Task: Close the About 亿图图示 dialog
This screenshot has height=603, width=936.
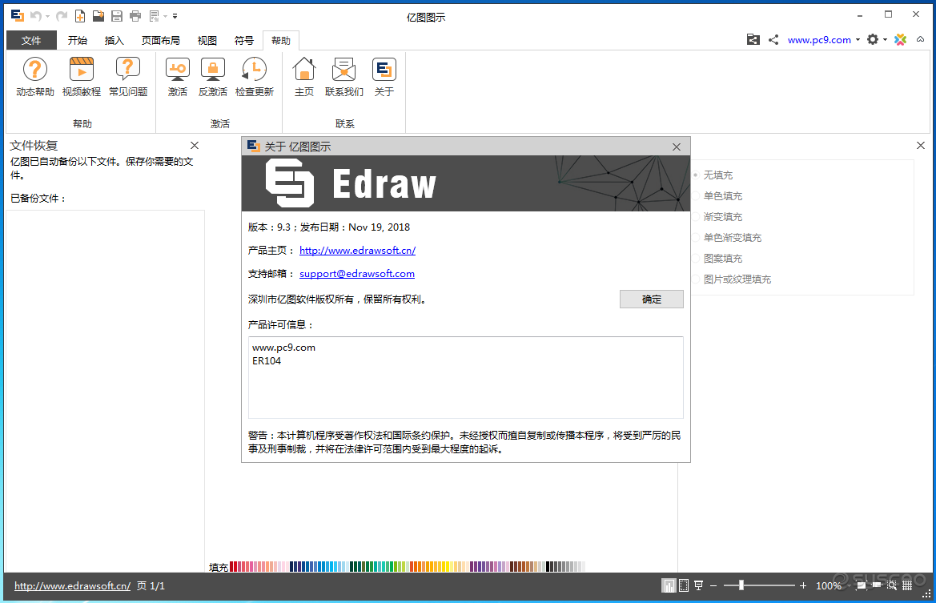Action: [x=677, y=147]
